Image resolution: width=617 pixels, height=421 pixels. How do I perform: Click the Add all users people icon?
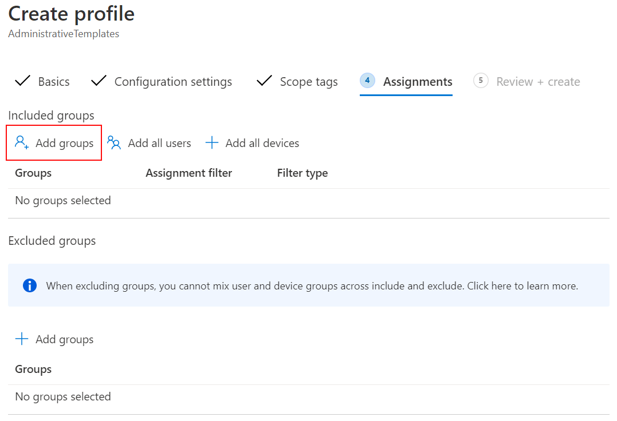pos(113,142)
